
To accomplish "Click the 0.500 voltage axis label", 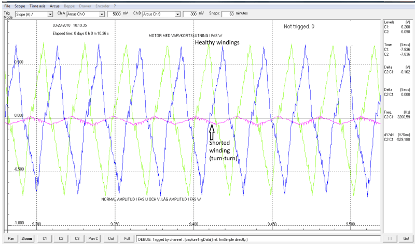I will pos(19,62).
